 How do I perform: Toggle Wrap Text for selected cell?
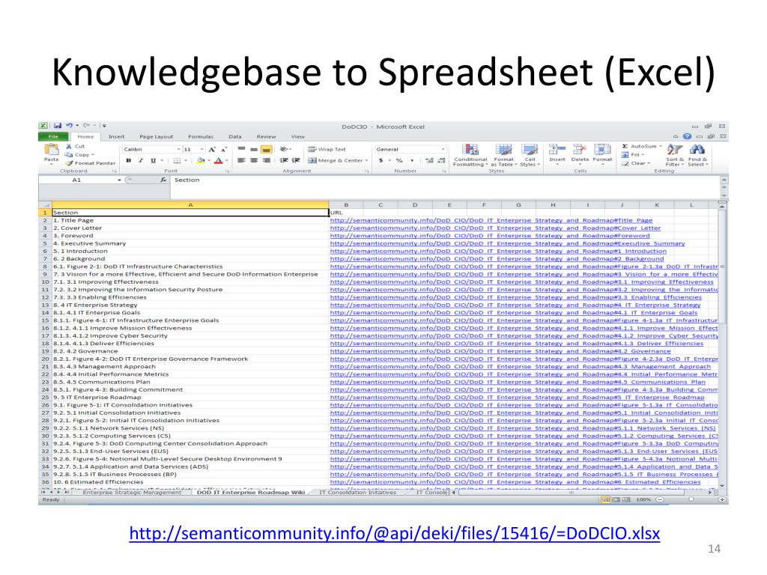pyautogui.click(x=327, y=149)
